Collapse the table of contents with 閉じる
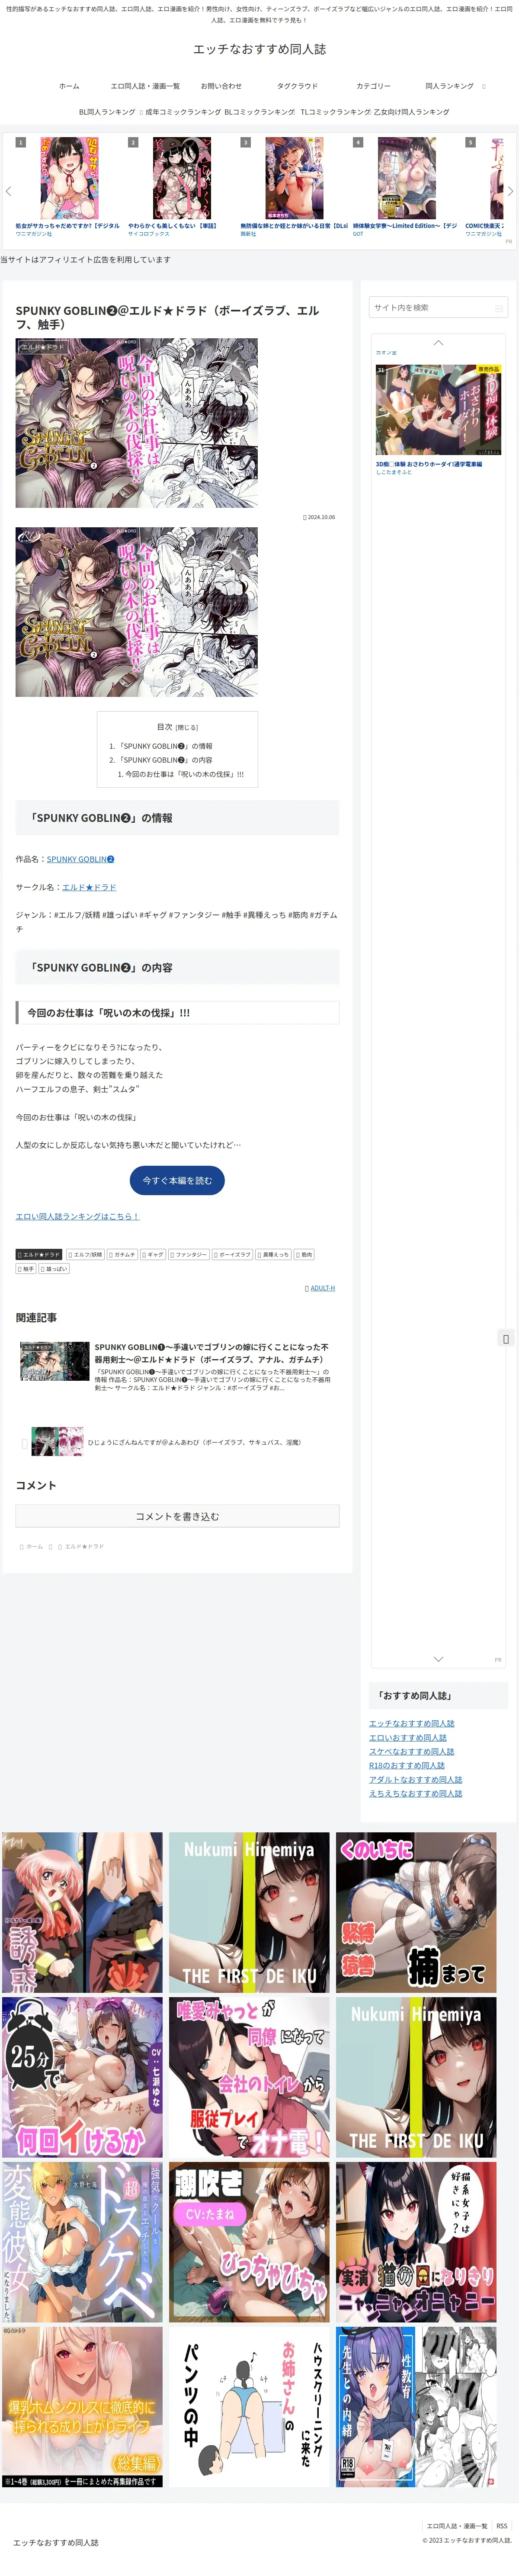 [x=186, y=728]
